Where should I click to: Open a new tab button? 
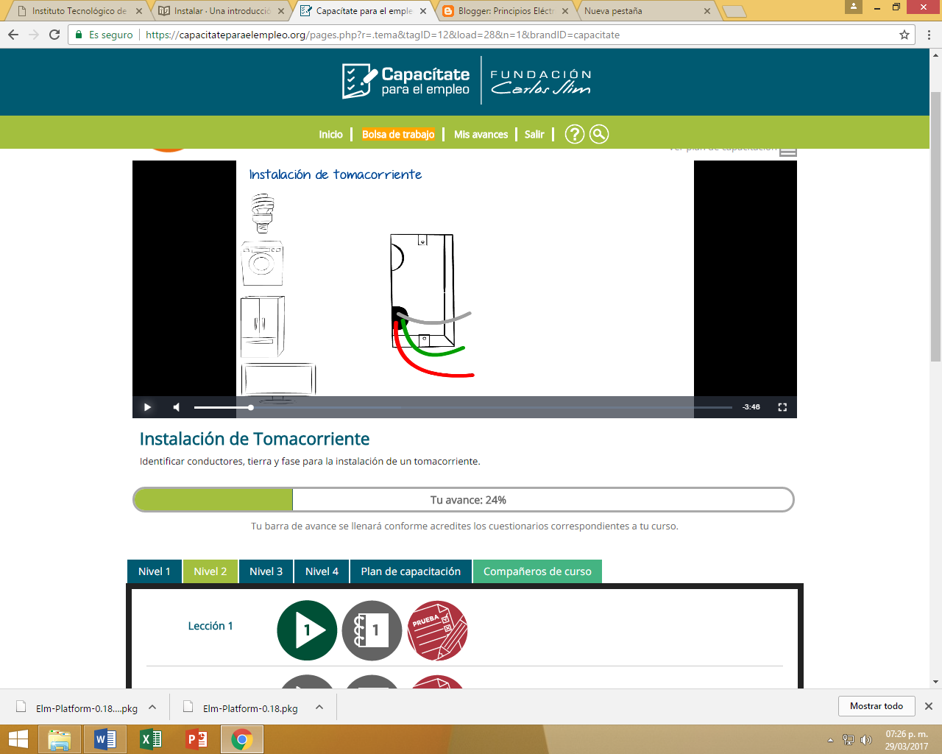[x=734, y=11]
